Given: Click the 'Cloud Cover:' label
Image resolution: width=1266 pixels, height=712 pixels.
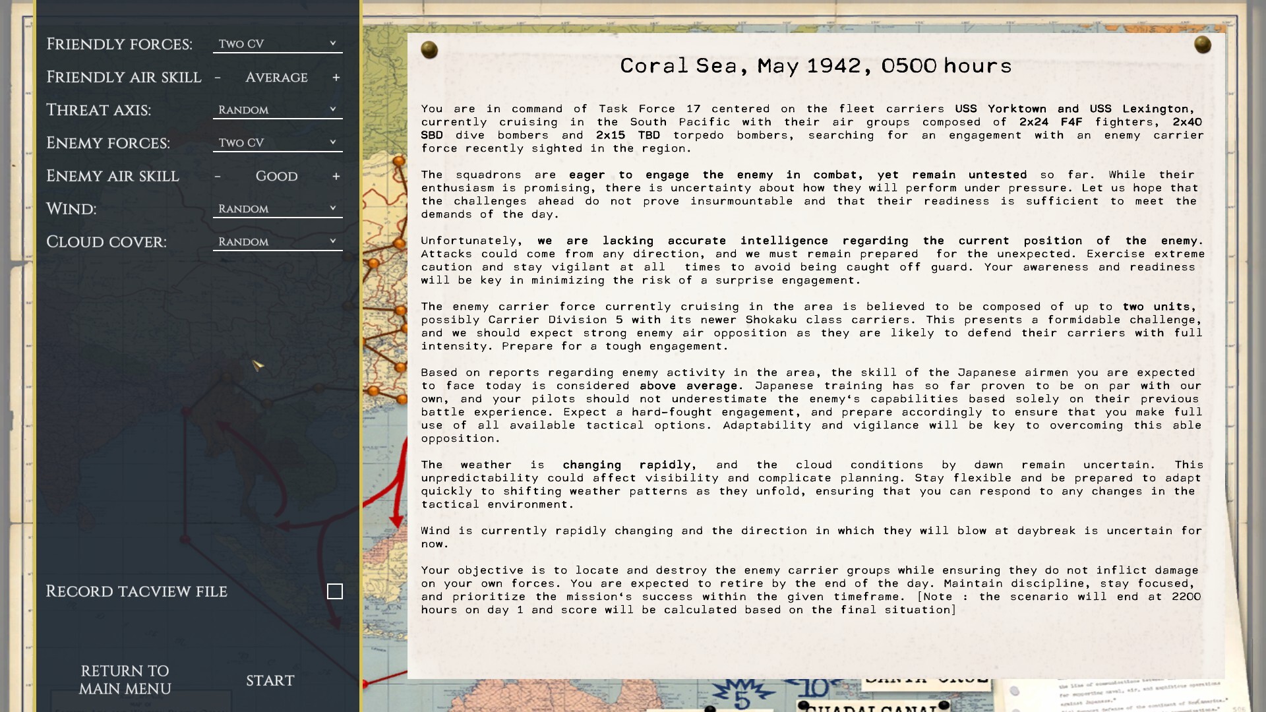Looking at the screenshot, I should tap(106, 242).
